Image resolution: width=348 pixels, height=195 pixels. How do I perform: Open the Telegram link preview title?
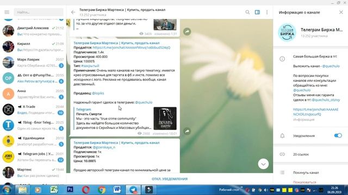[83, 109]
